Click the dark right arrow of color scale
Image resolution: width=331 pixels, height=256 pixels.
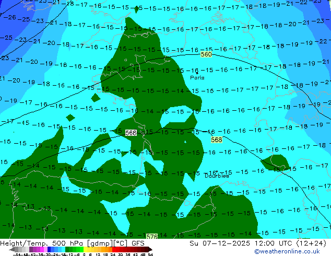pyautogui.click(x=150, y=249)
